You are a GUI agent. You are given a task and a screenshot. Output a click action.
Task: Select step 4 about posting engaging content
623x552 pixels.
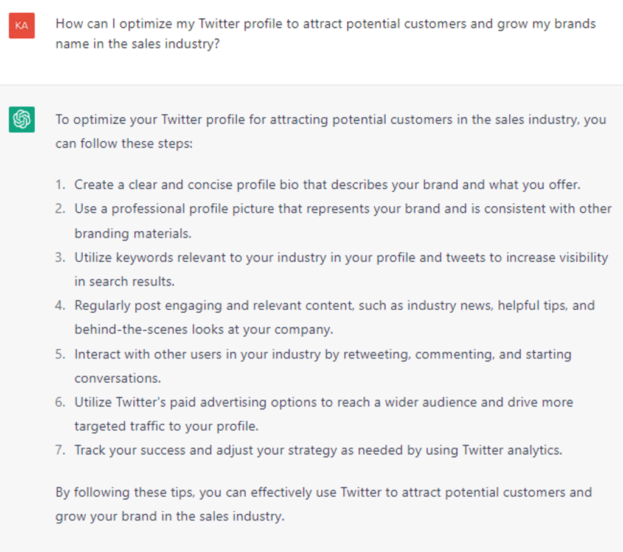pyautogui.click(x=334, y=317)
